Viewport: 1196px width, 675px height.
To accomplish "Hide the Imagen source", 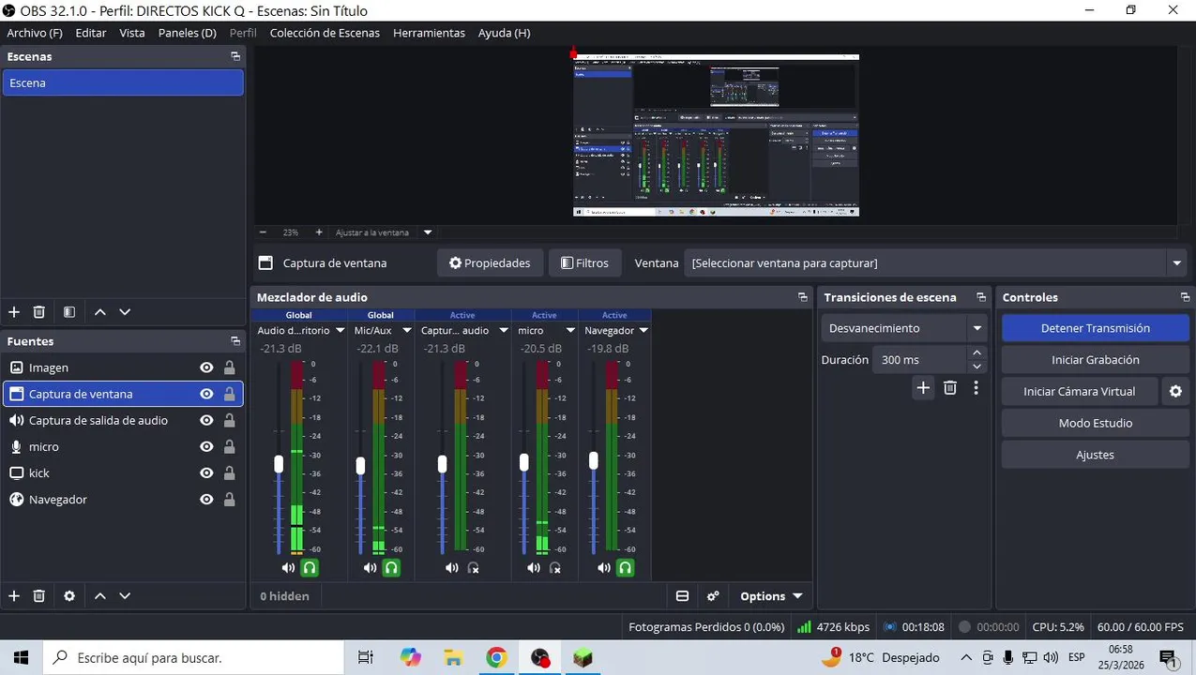I will 206,367.
